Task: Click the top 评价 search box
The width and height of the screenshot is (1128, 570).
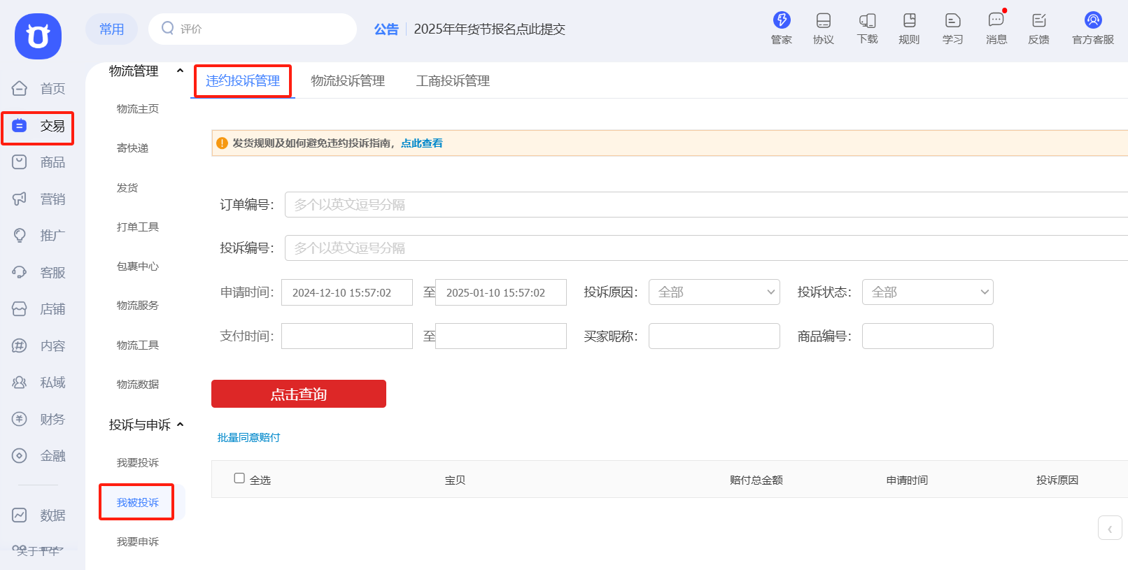Action: (x=253, y=29)
